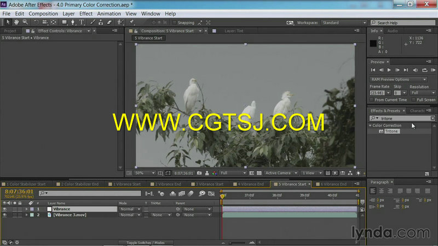
Task: Open Parent dropdown for Vibrance 3.mov
Action: click(x=197, y=215)
